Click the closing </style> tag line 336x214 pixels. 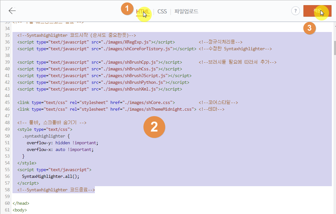tap(27, 163)
